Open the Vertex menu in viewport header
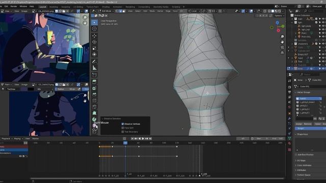 [160, 11]
